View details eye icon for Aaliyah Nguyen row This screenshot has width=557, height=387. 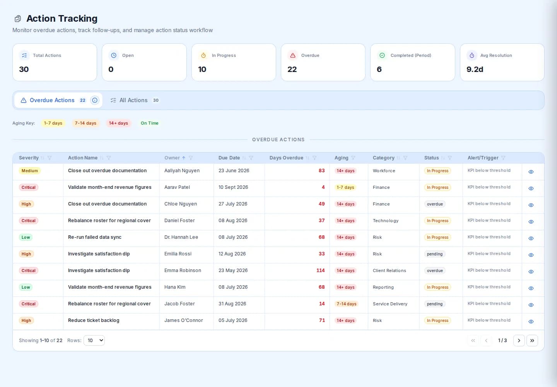point(531,172)
